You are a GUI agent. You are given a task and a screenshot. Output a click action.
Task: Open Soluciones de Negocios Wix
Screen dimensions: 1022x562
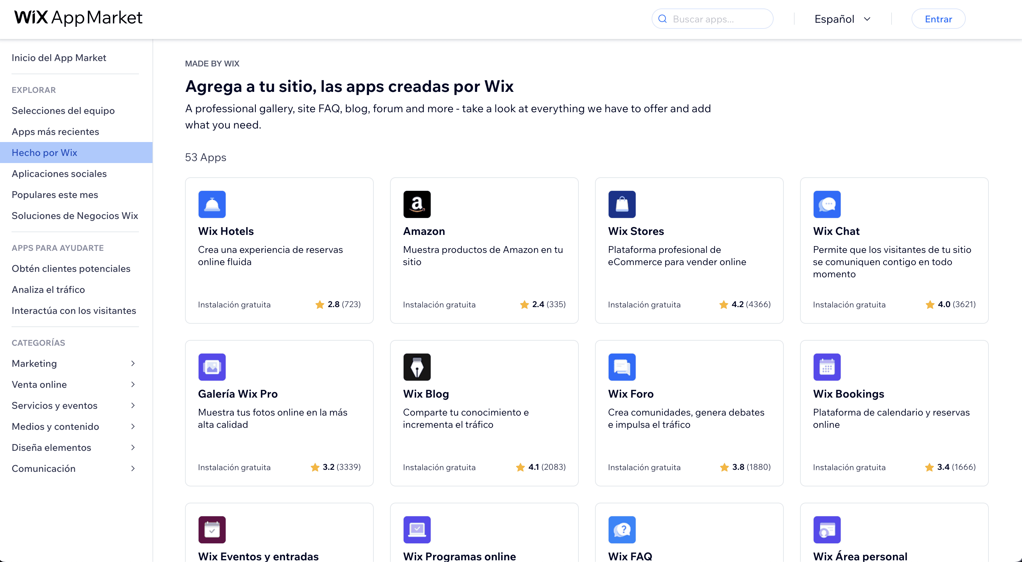point(75,216)
